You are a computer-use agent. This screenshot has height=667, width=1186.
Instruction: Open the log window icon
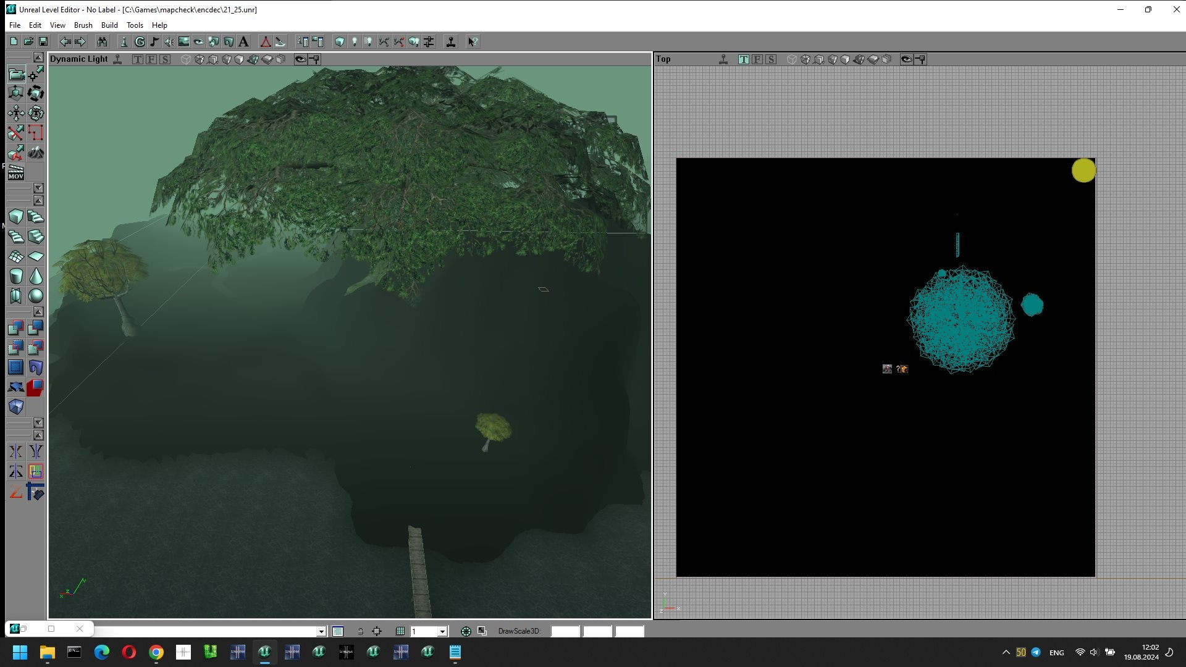pos(337,631)
